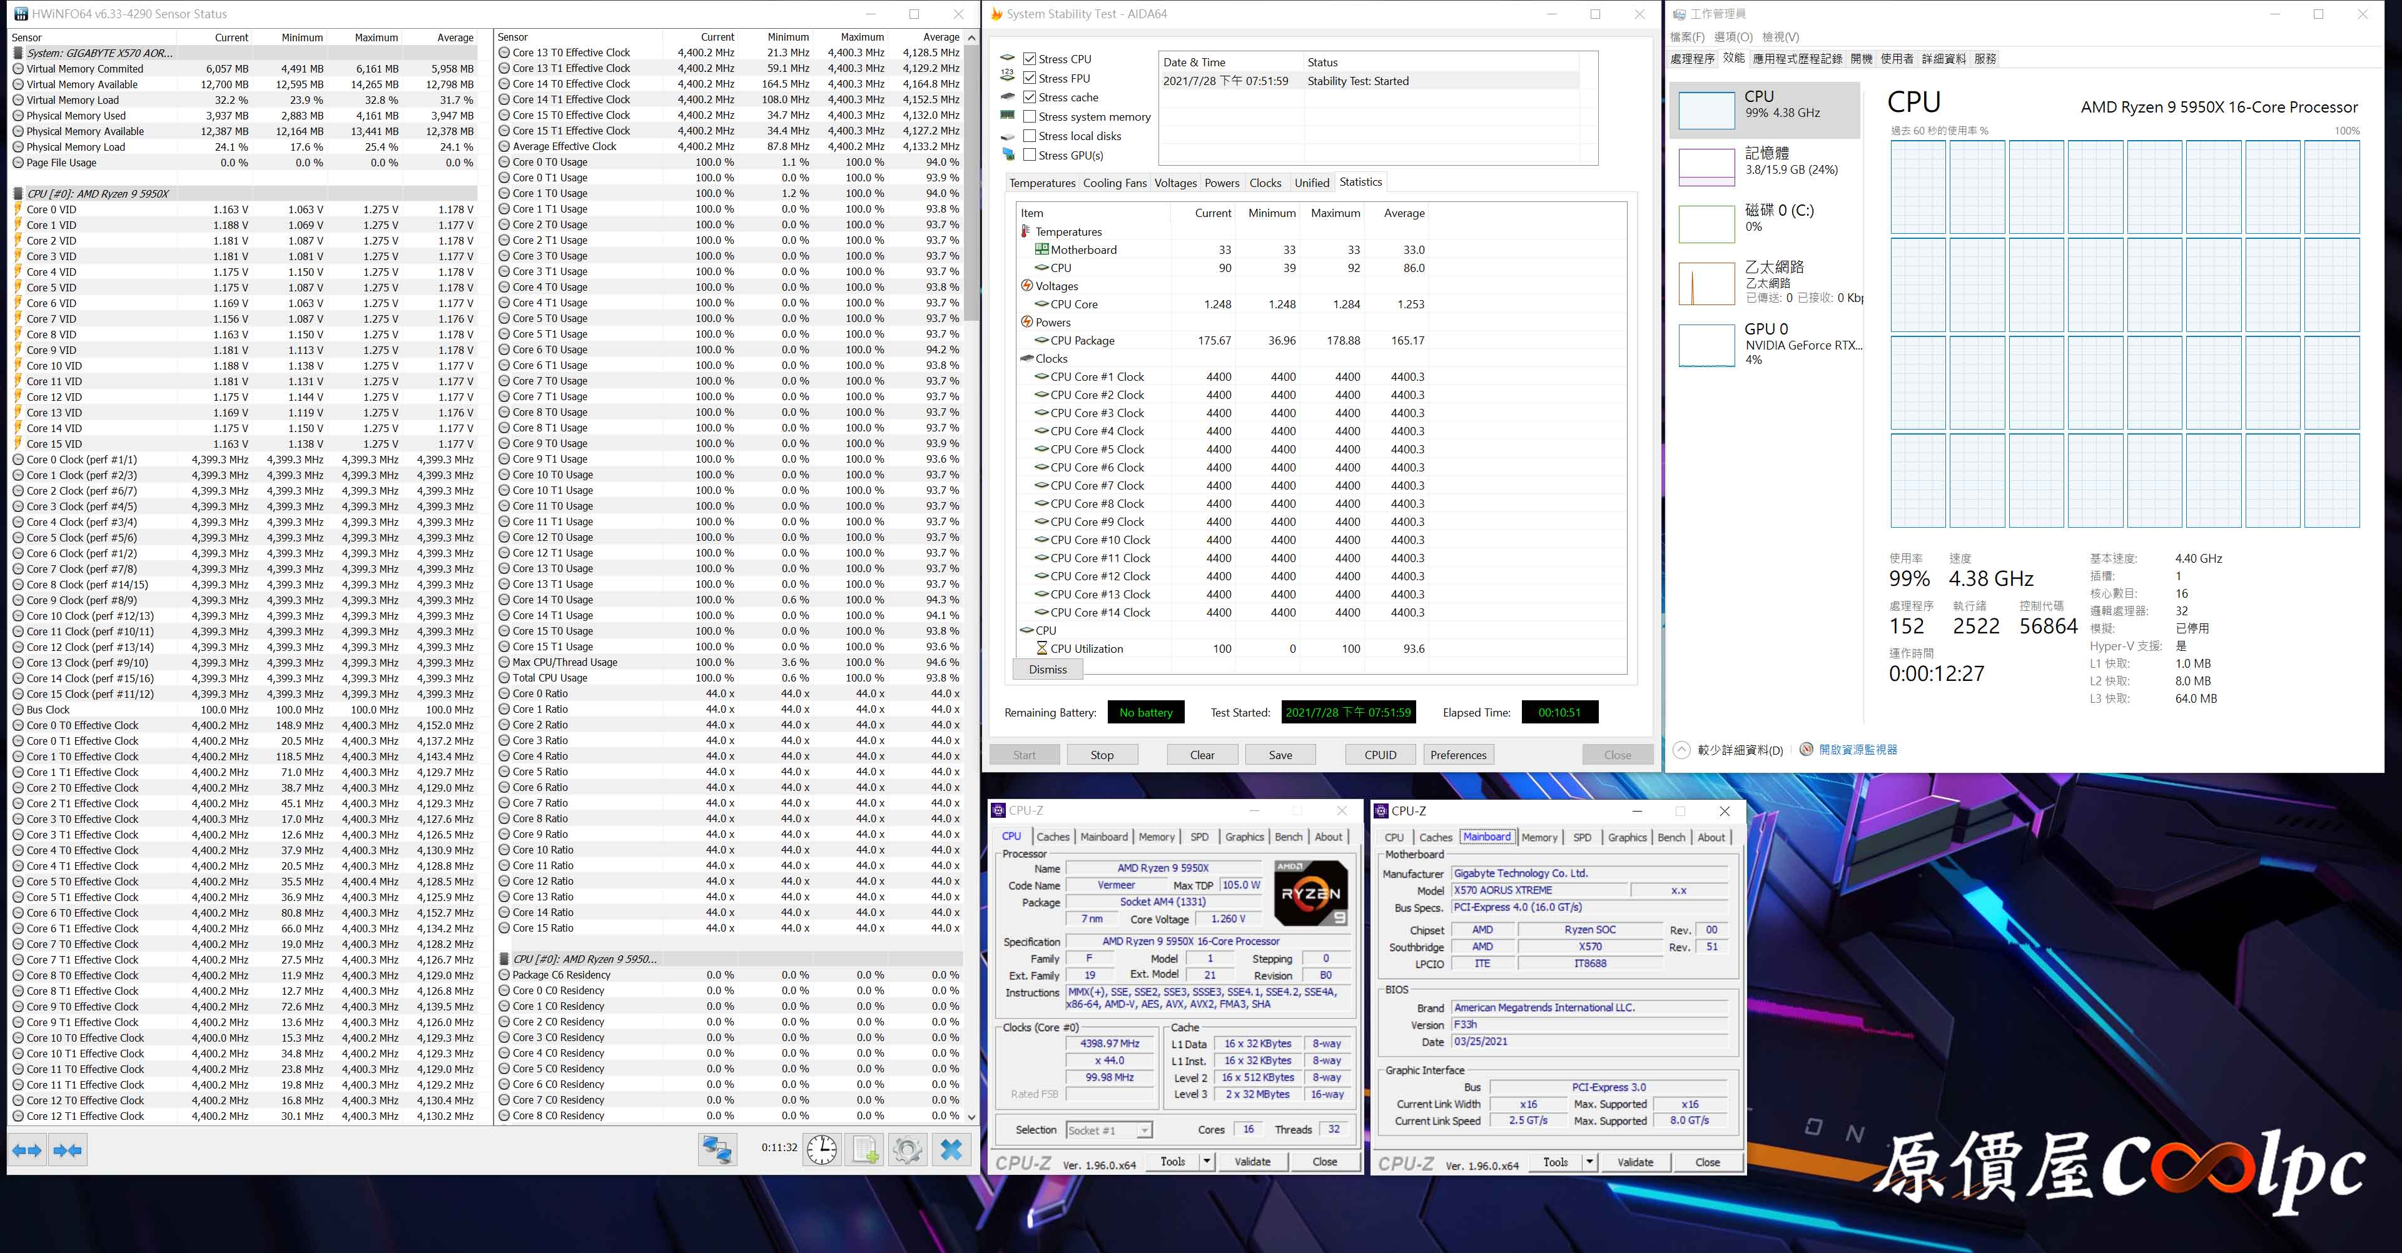Click the disk icon beside Stress local disks
Viewport: 2402px width, 1253px height.
[1007, 136]
